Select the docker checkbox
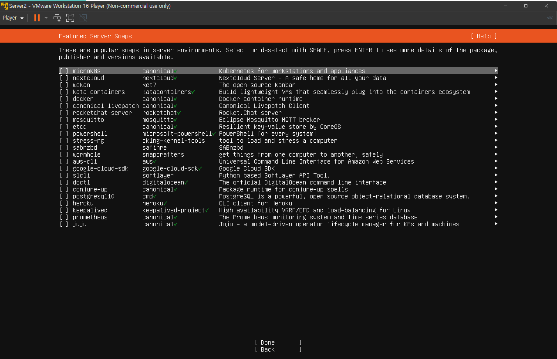This screenshot has width=557, height=359. [x=64, y=99]
